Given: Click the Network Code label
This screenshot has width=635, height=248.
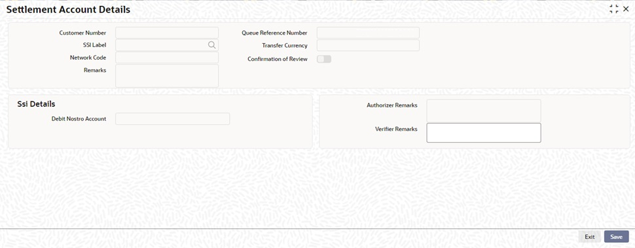Looking at the screenshot, I should point(88,58).
